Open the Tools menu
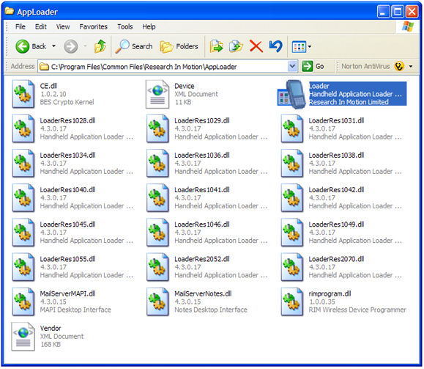 [125, 26]
